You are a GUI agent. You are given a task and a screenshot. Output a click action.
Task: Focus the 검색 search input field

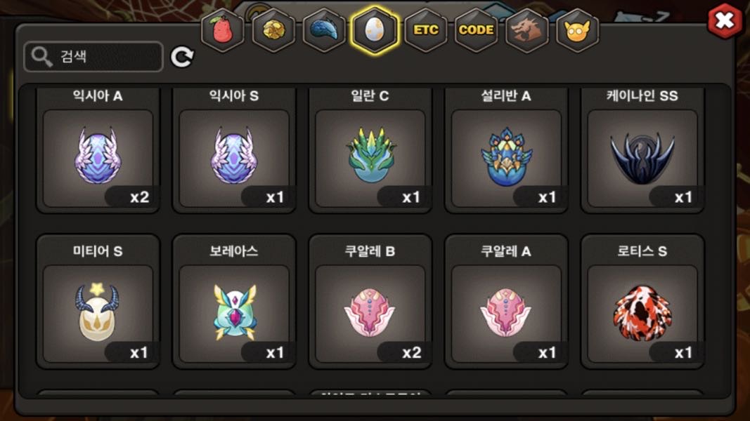[x=93, y=57]
